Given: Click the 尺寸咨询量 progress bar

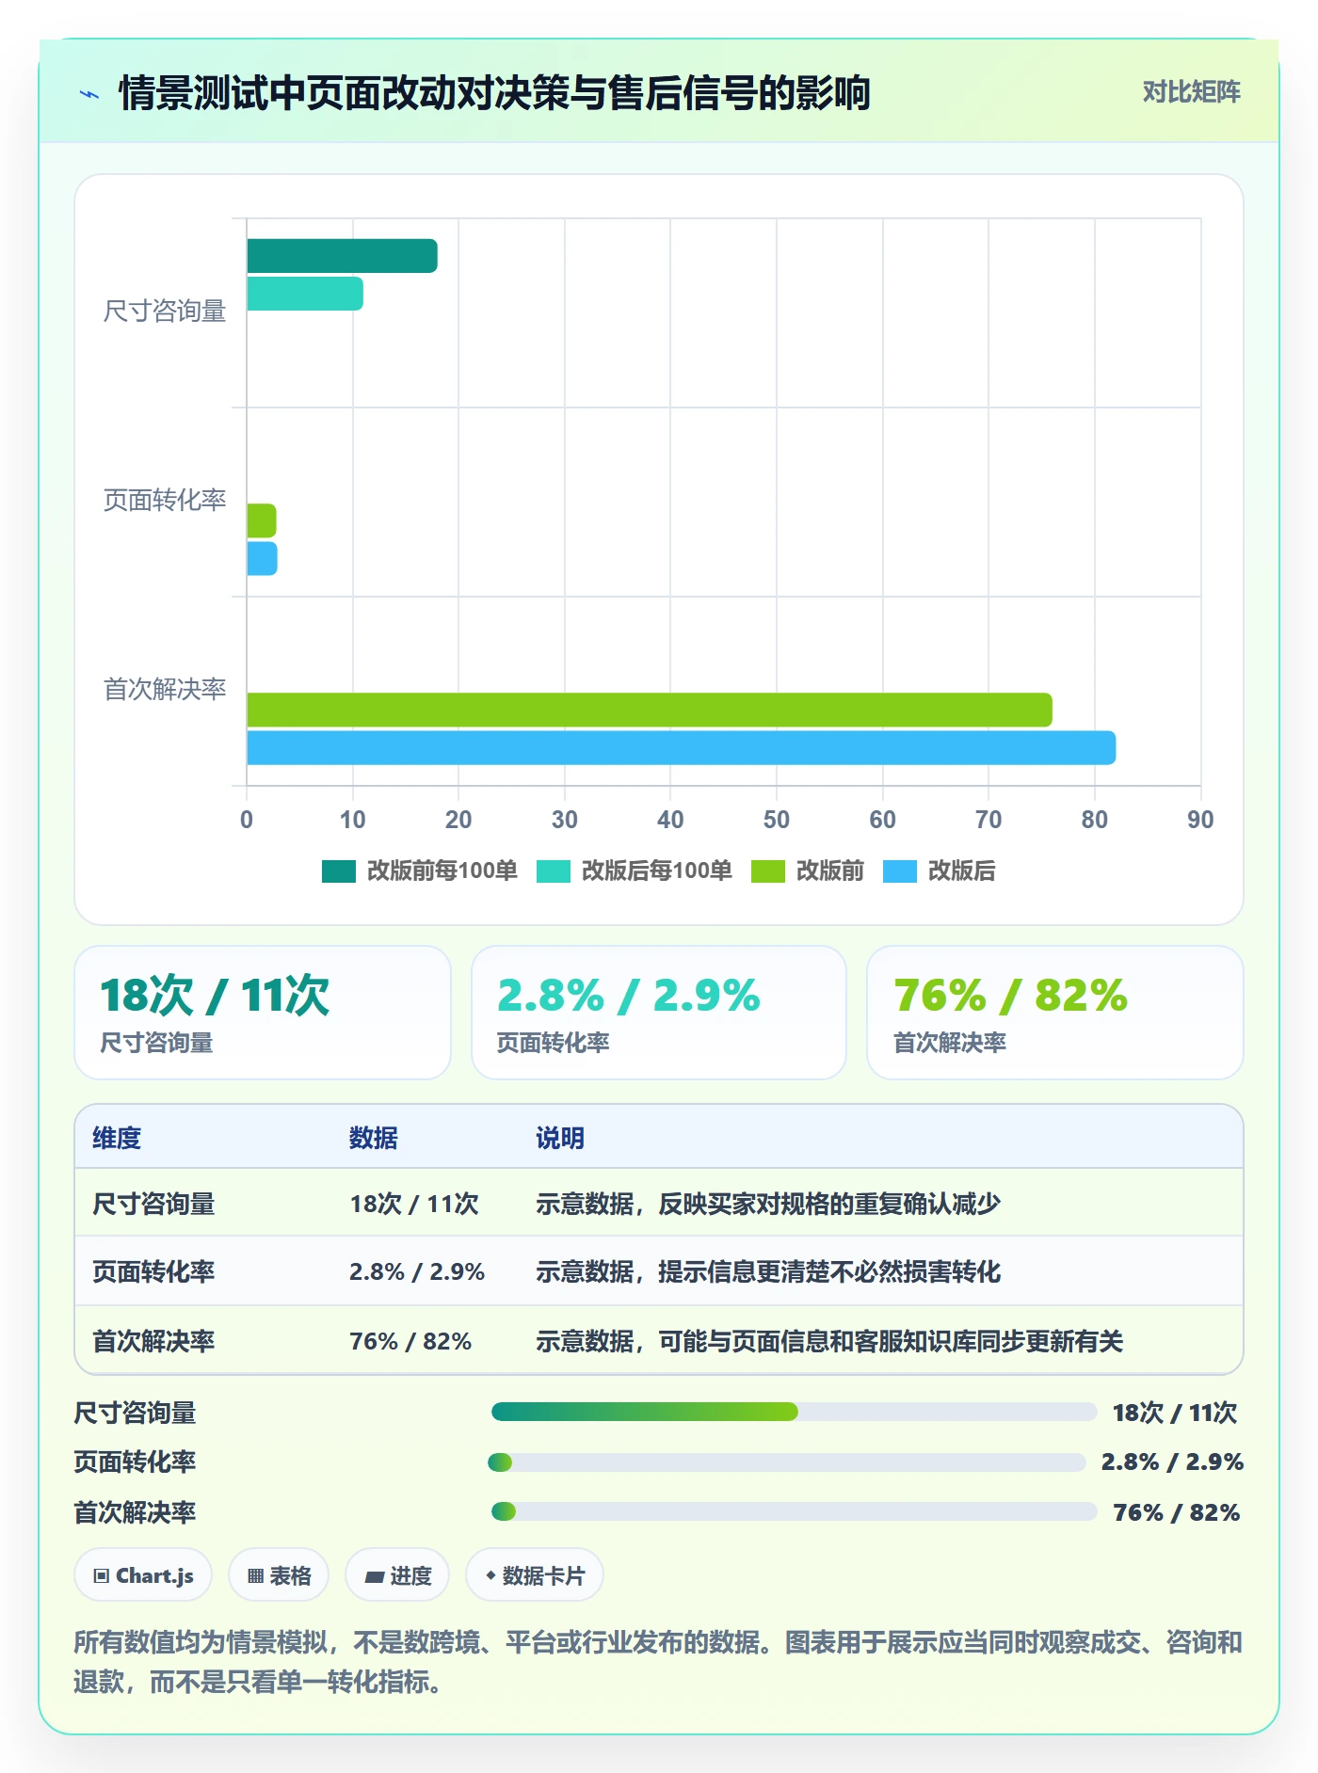Looking at the screenshot, I should [x=795, y=1412].
